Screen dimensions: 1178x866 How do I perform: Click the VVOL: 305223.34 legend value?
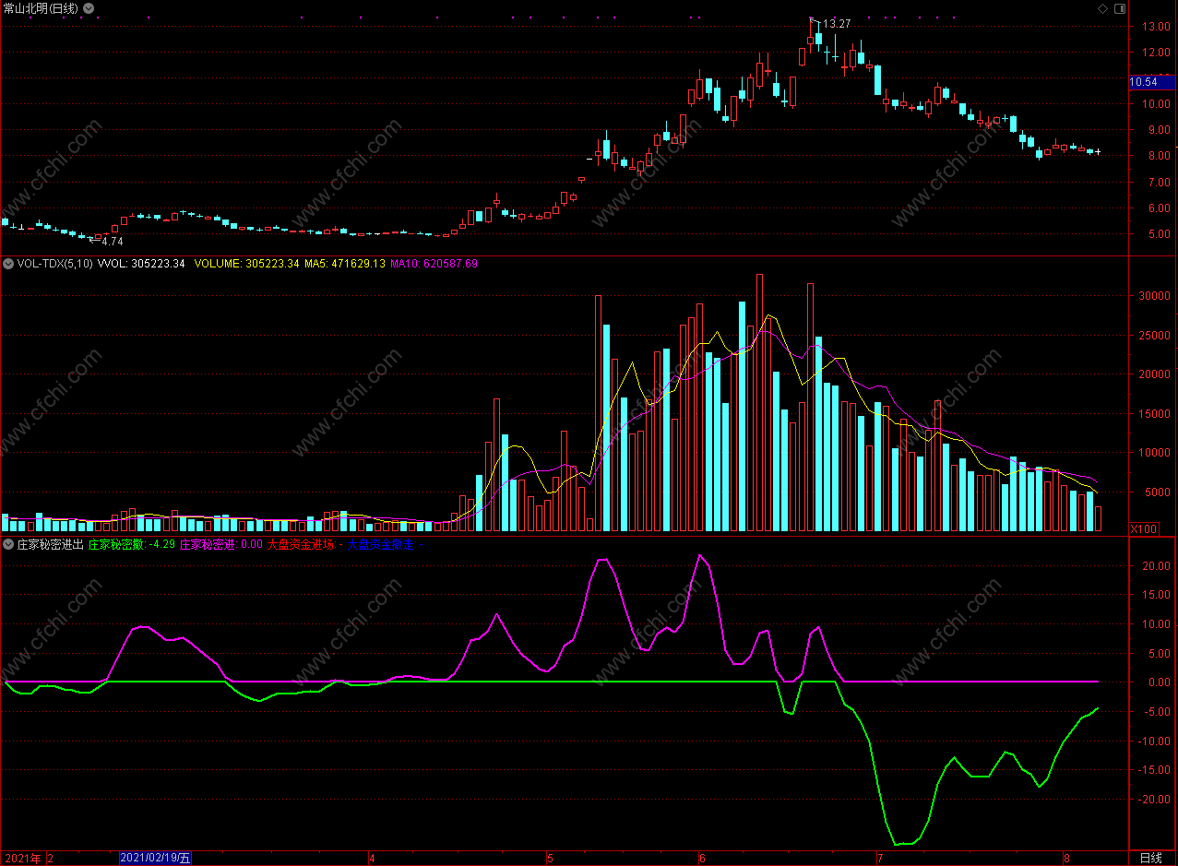pos(141,264)
